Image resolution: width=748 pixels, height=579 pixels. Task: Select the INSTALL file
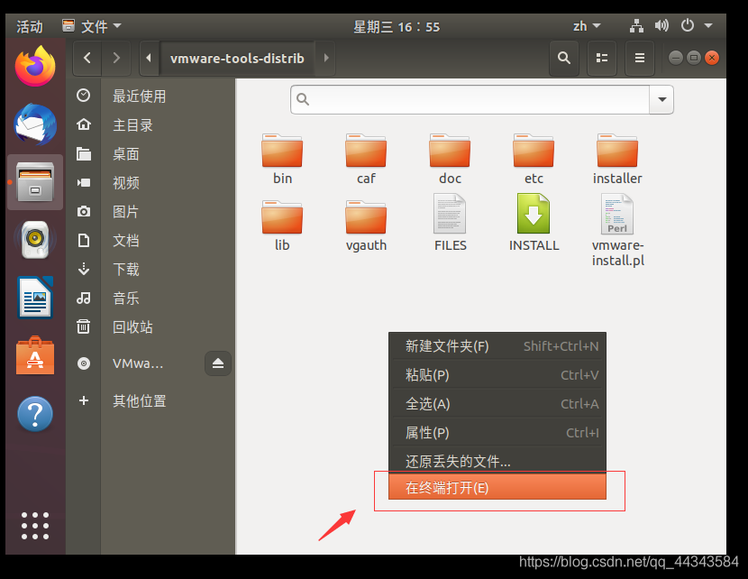[x=534, y=223]
